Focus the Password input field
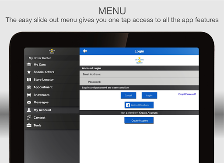The height and width of the screenshot is (163, 224). [139, 82]
